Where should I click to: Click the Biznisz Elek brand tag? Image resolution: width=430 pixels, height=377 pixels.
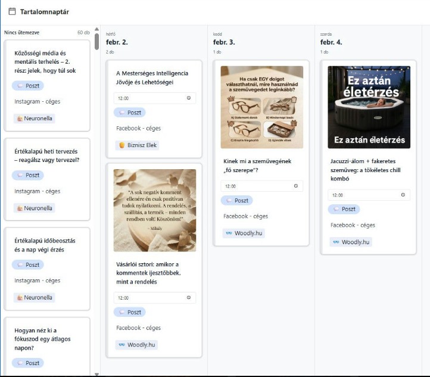point(137,145)
